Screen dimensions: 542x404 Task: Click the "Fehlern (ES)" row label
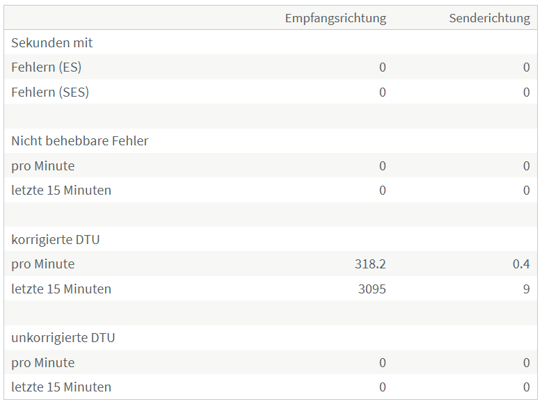47,67
